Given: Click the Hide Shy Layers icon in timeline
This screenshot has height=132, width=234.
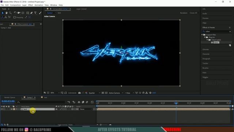Looking at the screenshot, I should (79, 102).
